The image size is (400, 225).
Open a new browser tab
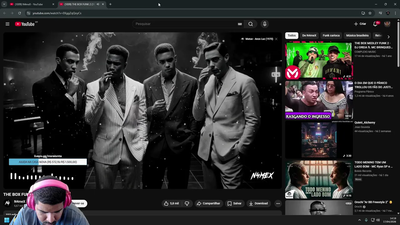pos(110,4)
